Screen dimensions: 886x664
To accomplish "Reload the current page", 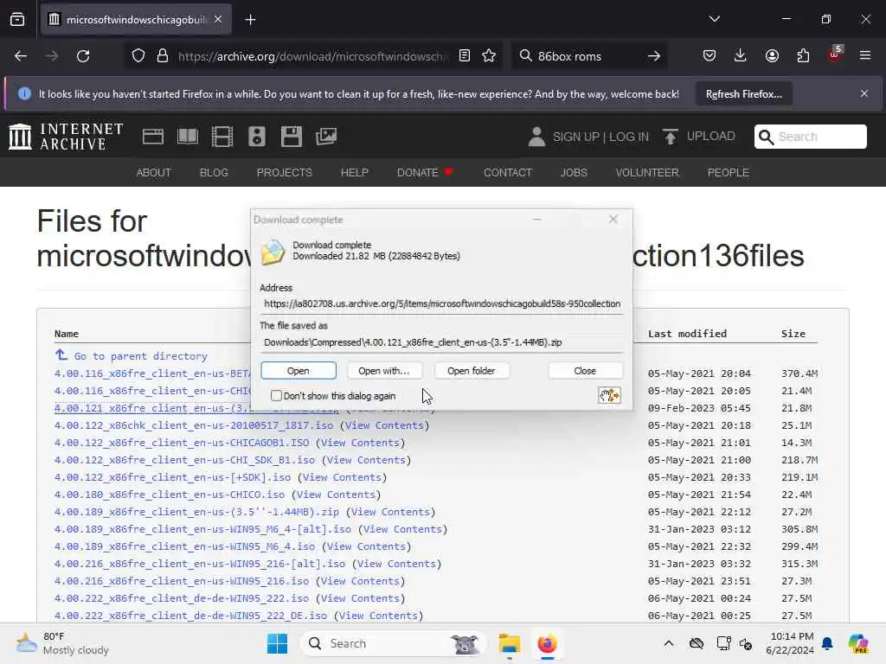I will (x=83, y=56).
